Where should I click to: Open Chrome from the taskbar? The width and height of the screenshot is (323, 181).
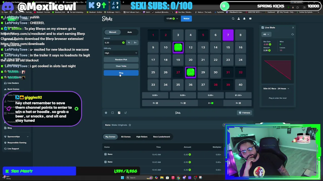(178, 178)
